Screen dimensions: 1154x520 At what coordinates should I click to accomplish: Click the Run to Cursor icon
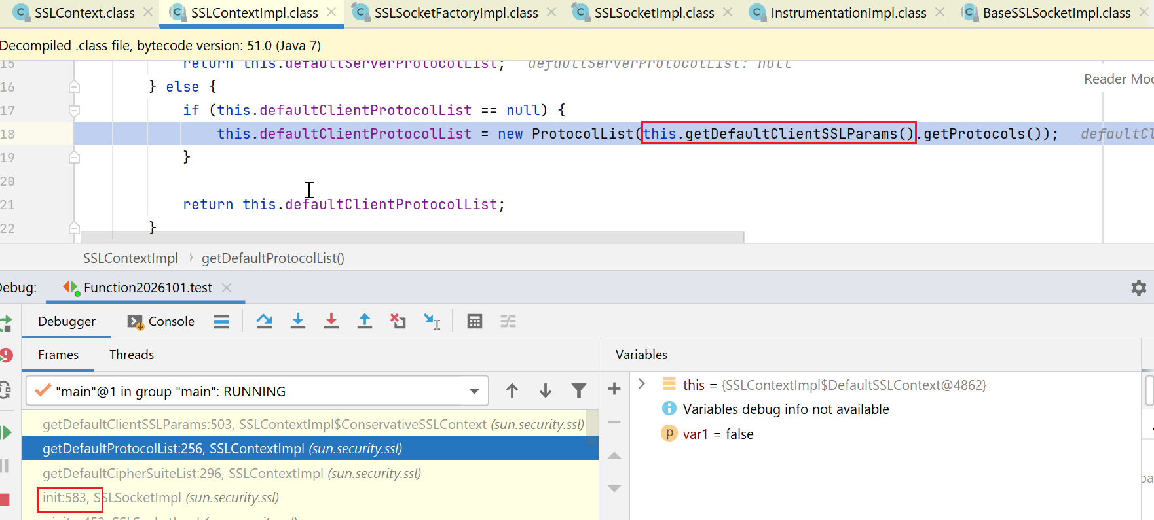pyautogui.click(x=432, y=321)
